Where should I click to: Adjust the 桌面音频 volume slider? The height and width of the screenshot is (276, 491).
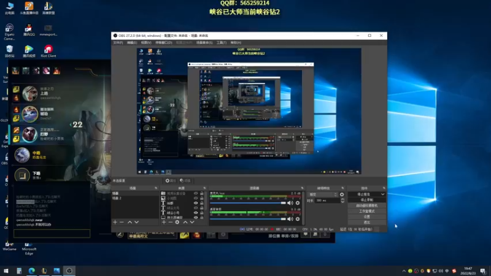(x=248, y=219)
